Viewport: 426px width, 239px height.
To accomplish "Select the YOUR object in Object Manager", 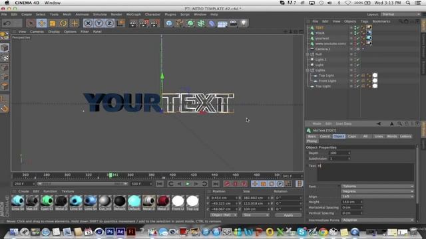I will (319, 33).
